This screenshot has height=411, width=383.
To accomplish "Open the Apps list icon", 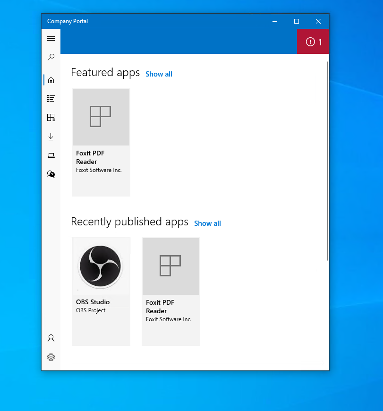I will coord(51,99).
